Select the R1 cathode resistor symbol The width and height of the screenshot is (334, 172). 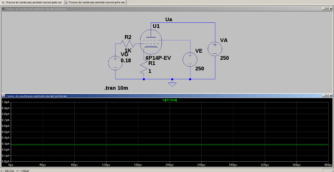click(144, 67)
